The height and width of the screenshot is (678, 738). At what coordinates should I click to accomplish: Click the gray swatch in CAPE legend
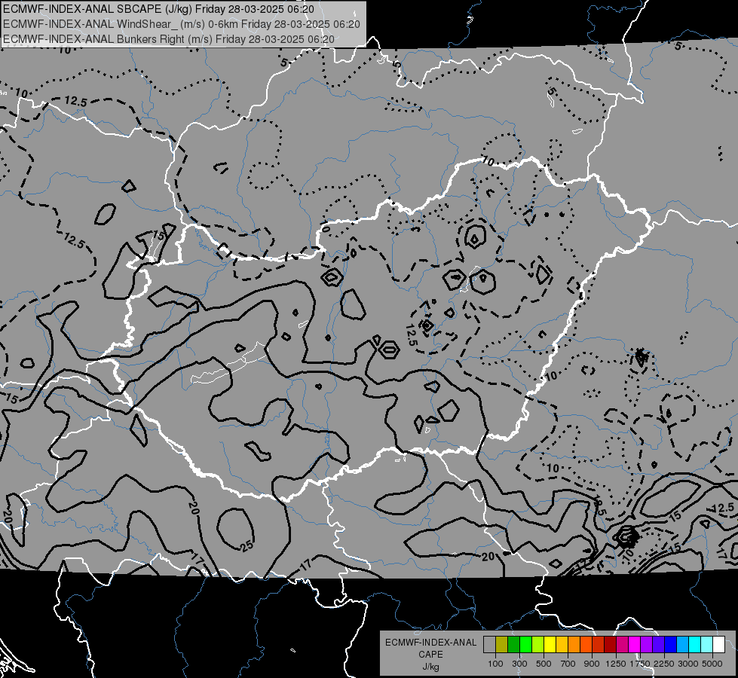point(489,644)
